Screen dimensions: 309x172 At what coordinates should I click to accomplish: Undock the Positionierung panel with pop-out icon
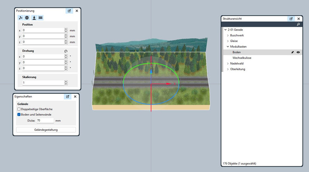(x=69, y=11)
